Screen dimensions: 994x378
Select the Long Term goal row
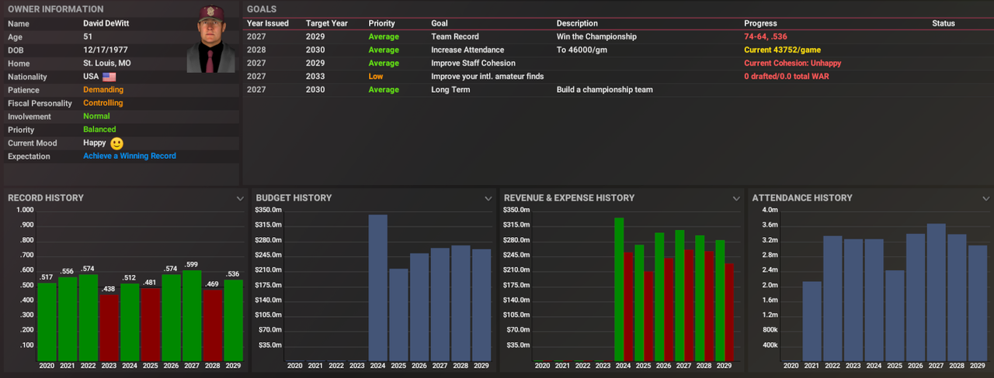[x=617, y=90]
